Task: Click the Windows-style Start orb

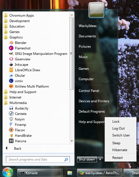Action: click(x=8, y=172)
